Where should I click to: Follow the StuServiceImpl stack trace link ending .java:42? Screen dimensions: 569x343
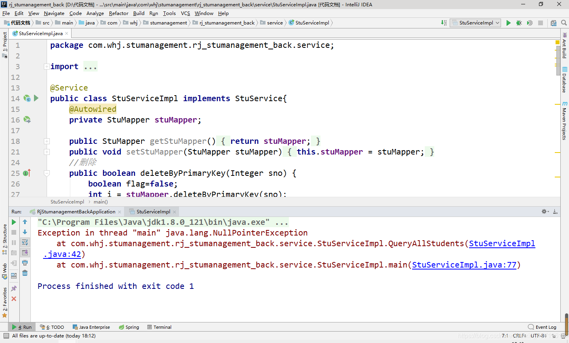click(502, 243)
